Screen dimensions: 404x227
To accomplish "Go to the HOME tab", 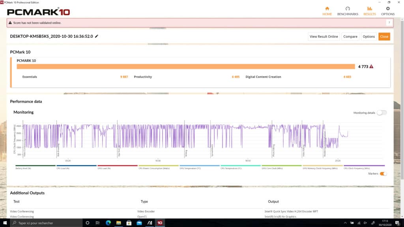I will 327,11.
